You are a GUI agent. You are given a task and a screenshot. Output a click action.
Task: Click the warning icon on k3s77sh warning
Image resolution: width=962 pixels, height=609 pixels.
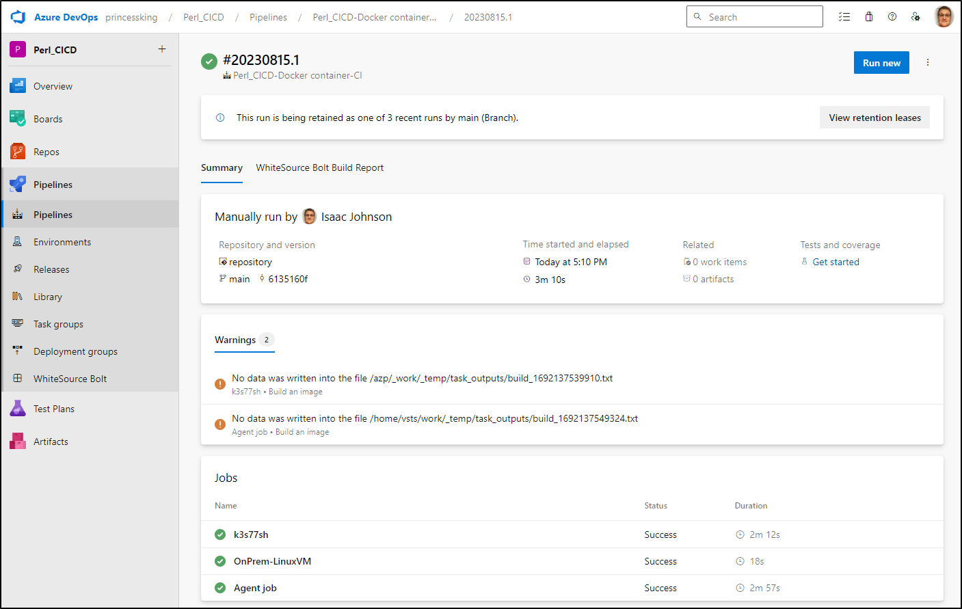(220, 384)
